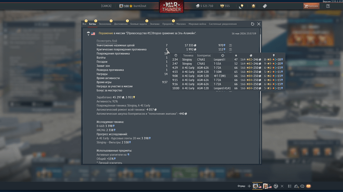The height and width of the screenshot is (192, 343).
Task: Open the Мировая война tab
Action: click(197, 24)
